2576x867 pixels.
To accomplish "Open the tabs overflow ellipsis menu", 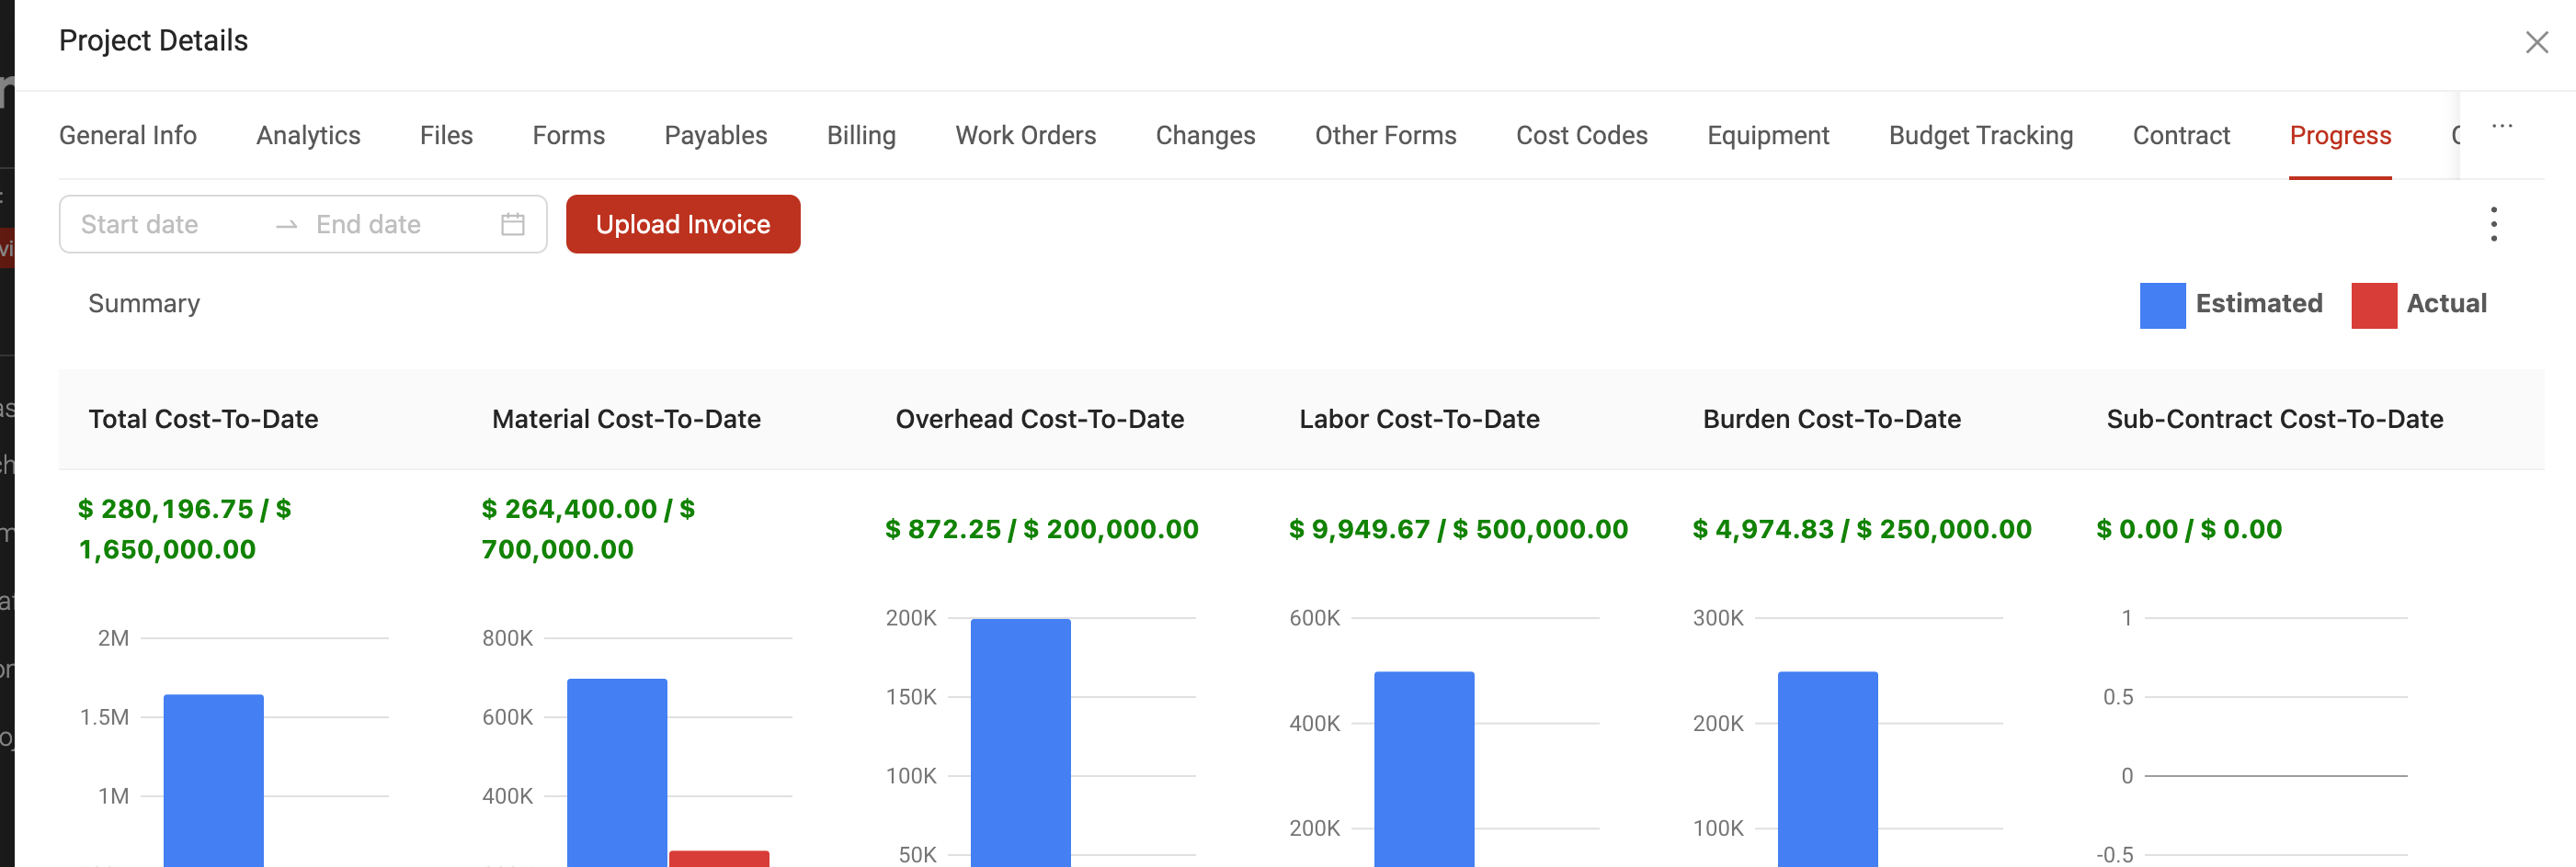I will click(2502, 126).
